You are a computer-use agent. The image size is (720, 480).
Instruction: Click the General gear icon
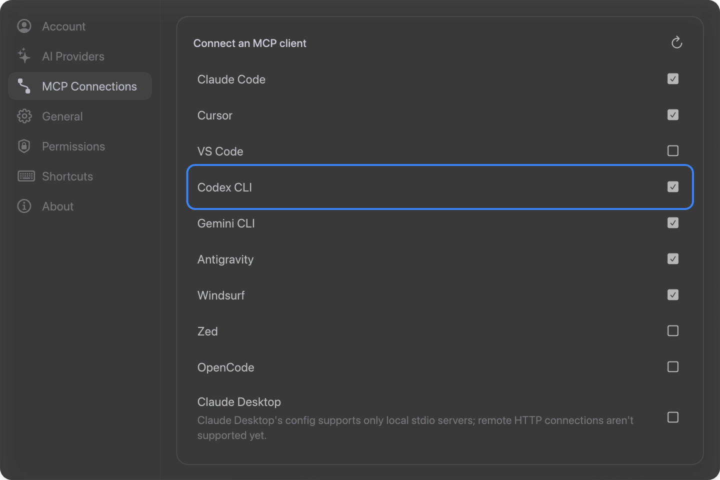tap(24, 116)
